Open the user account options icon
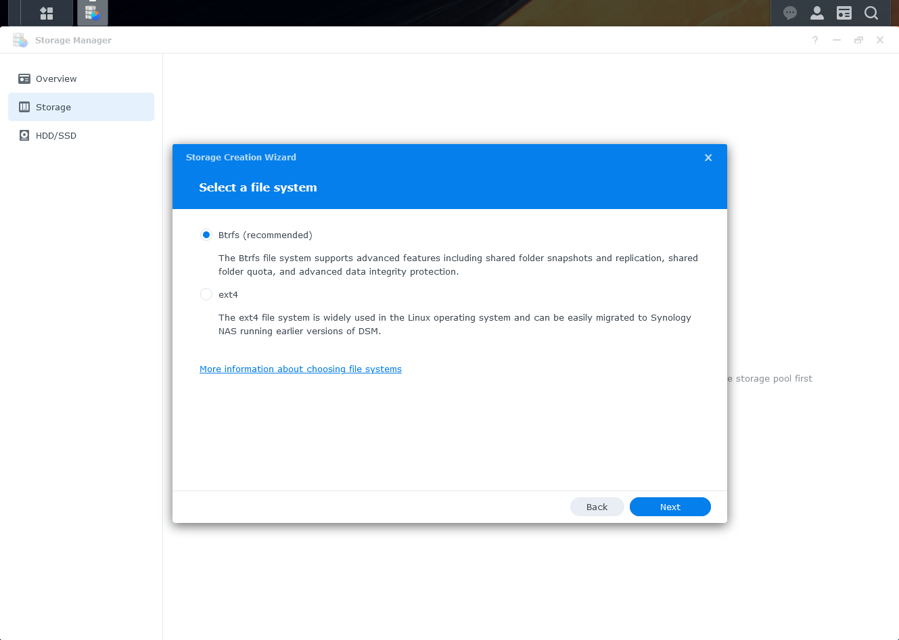Image resolution: width=899 pixels, height=640 pixels. pos(817,13)
